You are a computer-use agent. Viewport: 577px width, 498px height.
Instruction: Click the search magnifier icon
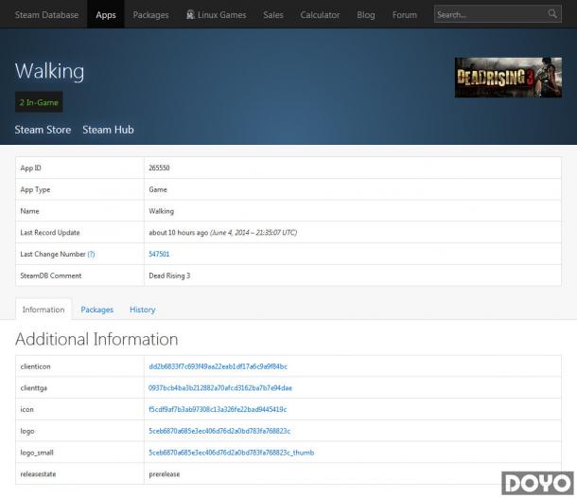[552, 14]
